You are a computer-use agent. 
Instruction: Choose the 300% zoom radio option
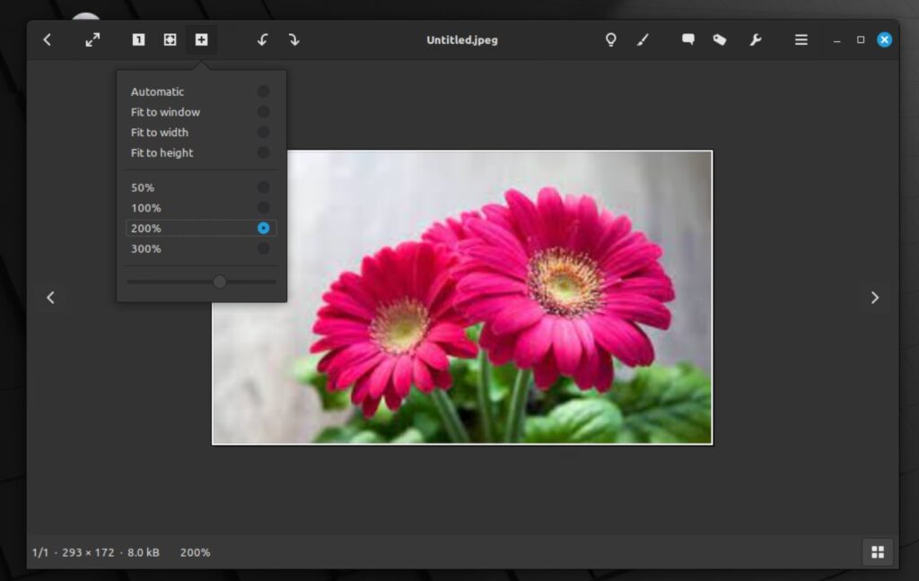[x=263, y=248]
